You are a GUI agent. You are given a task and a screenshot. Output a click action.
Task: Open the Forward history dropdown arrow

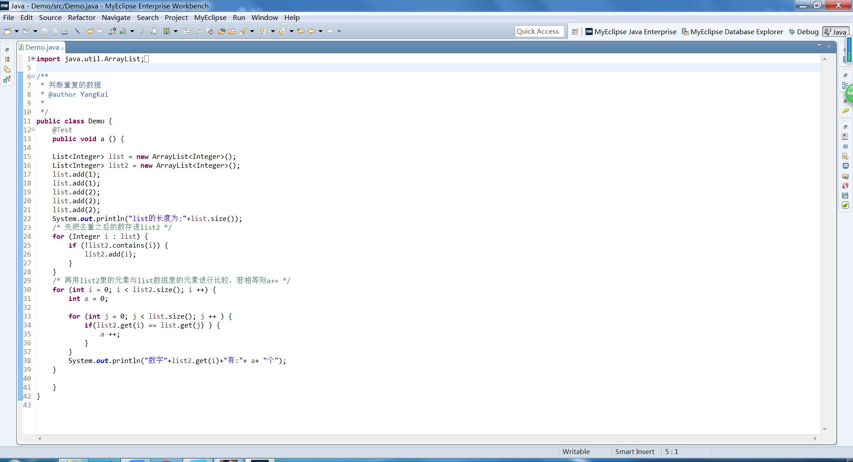(339, 31)
